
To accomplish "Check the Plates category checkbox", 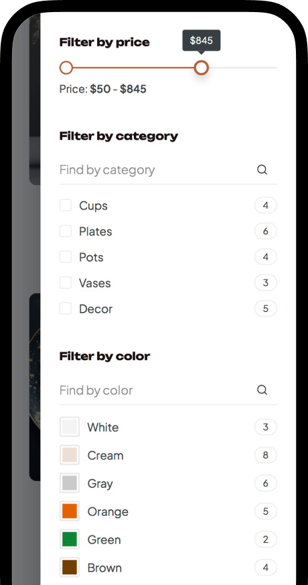I will 66,231.
